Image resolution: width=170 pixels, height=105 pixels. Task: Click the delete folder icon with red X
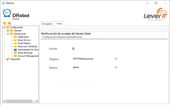(9, 23)
